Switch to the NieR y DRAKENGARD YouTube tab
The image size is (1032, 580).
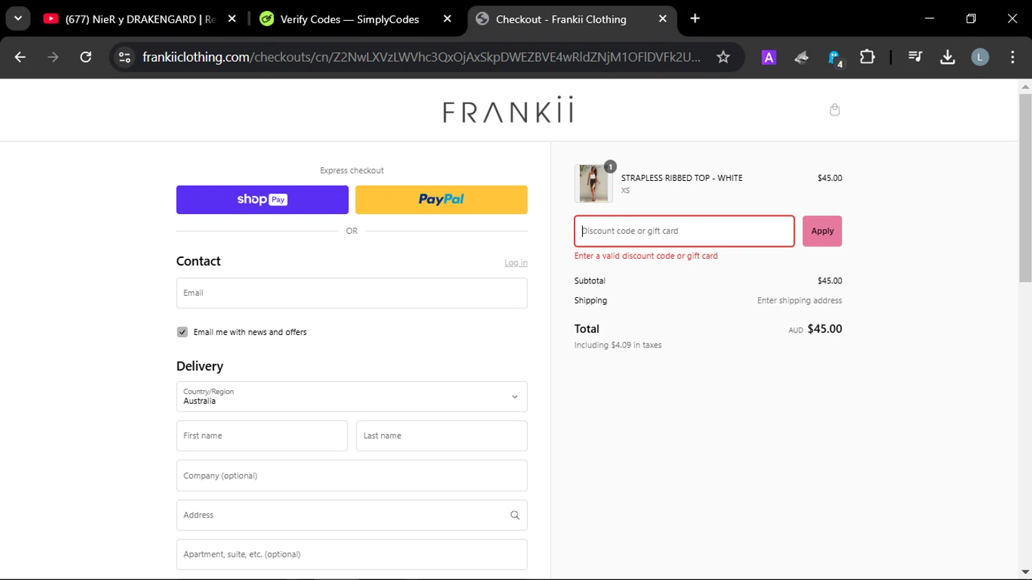pyautogui.click(x=129, y=19)
